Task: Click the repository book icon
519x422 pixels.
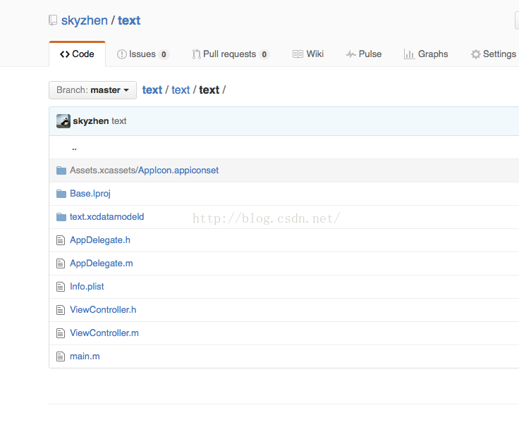Action: point(53,20)
